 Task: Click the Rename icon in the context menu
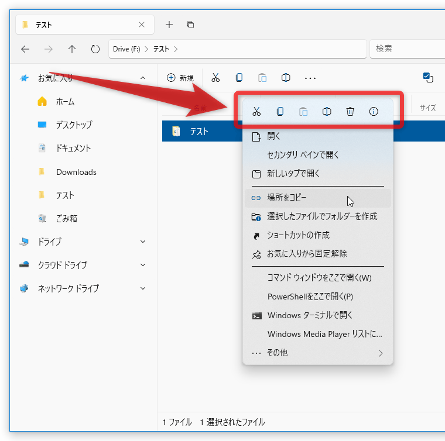pyautogui.click(x=327, y=112)
